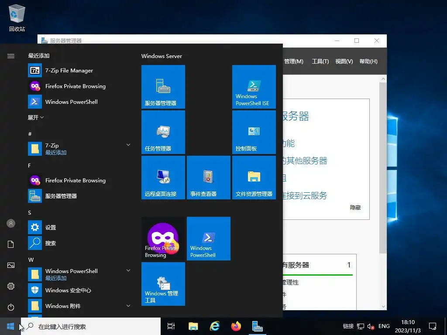Click the Firefox Private Browsing tile

click(x=163, y=239)
